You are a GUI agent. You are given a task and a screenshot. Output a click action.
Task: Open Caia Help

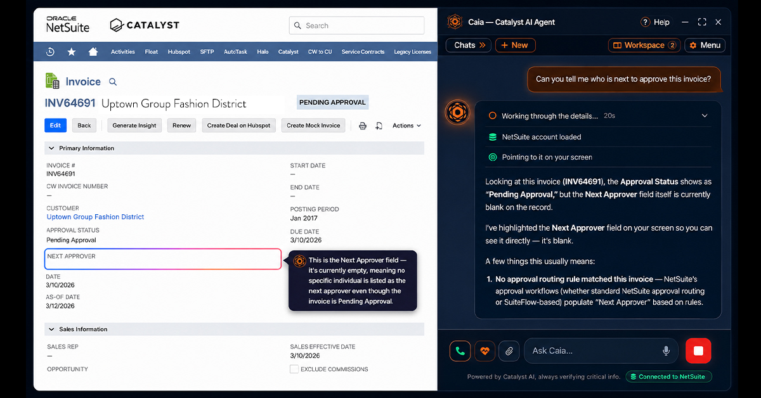pos(655,22)
